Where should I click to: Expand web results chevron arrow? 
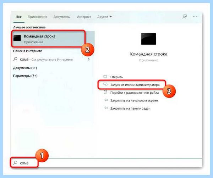88,59
